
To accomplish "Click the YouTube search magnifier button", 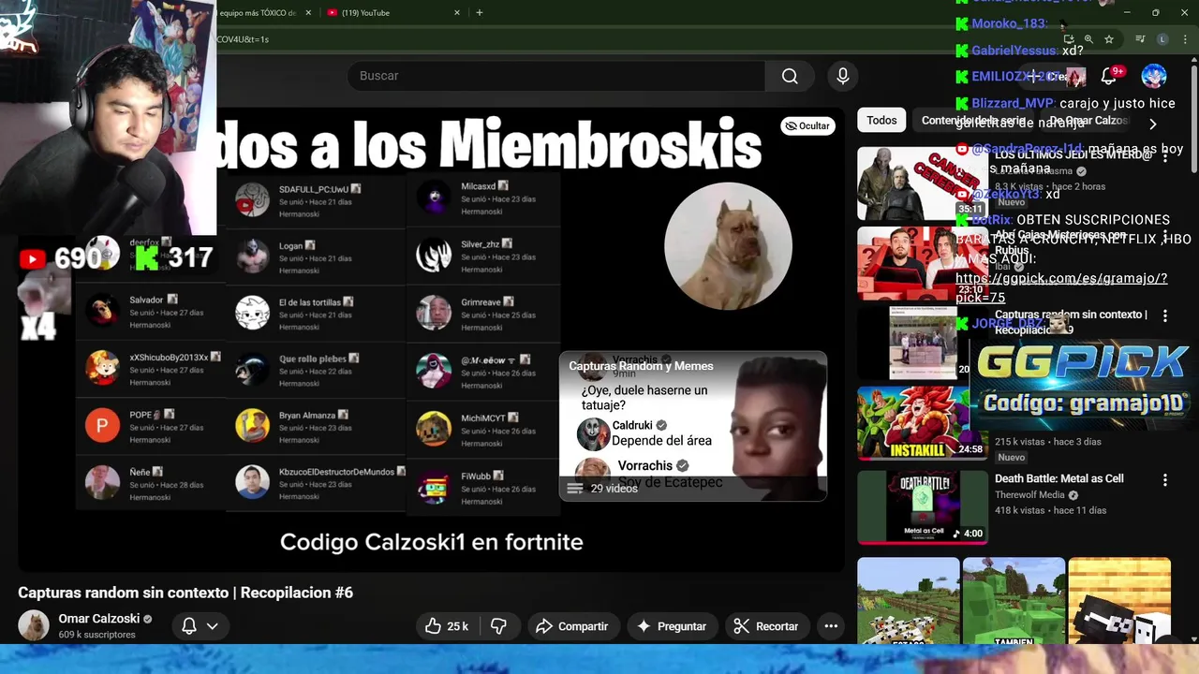I will click(790, 76).
